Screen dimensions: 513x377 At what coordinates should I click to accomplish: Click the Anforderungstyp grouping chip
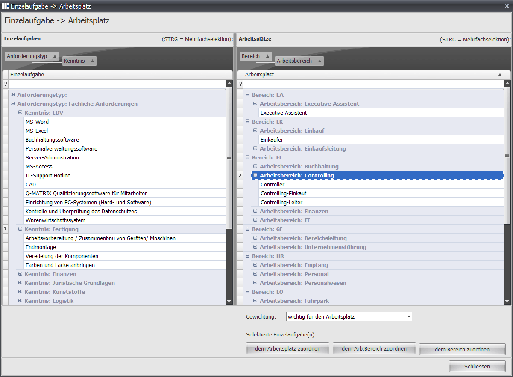pos(32,56)
